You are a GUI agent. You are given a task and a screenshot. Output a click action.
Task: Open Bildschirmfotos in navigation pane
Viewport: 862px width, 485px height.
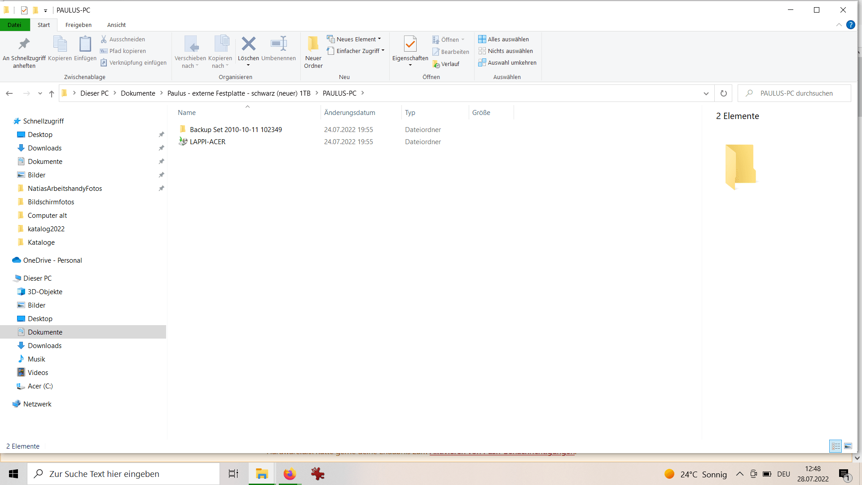click(x=51, y=202)
